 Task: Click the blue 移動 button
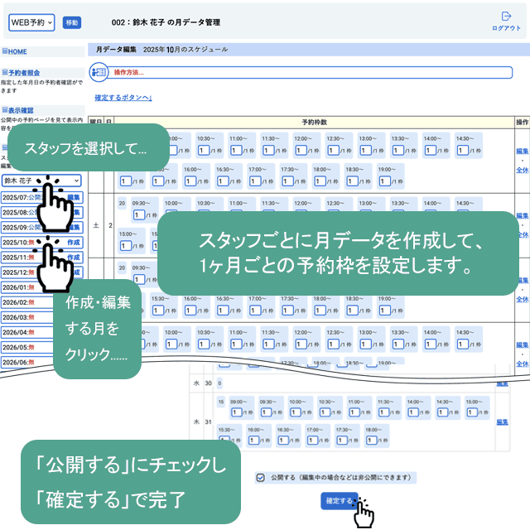(72, 22)
